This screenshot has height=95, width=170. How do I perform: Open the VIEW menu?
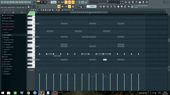(17, 2)
